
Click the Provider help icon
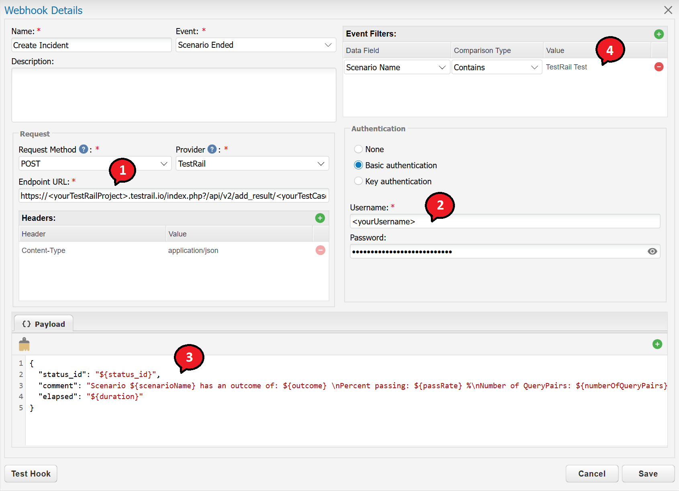point(212,149)
